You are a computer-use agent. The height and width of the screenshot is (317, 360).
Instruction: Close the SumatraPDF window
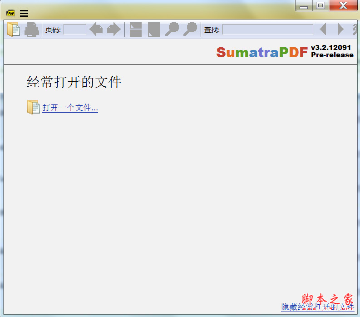coord(343,5)
